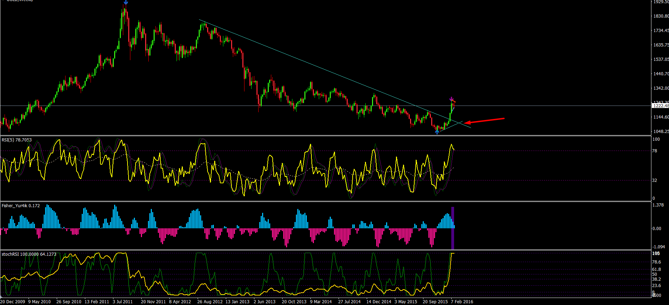
Task: Click the 13 Feb 2011 date label
Action: pos(97,302)
